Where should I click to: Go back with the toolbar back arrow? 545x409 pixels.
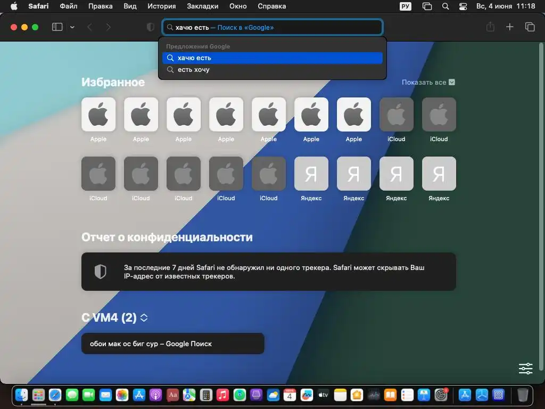click(89, 27)
